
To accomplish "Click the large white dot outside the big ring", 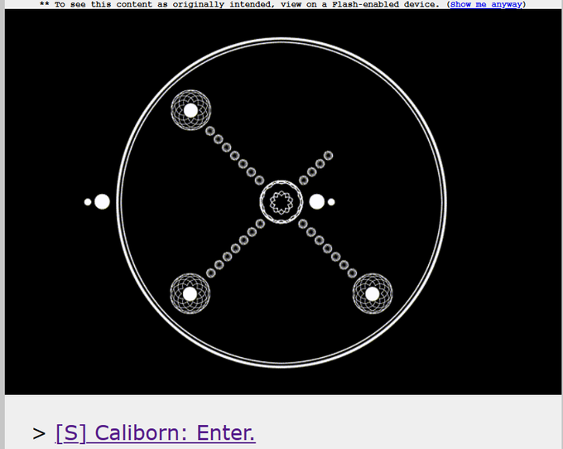I will [x=103, y=202].
